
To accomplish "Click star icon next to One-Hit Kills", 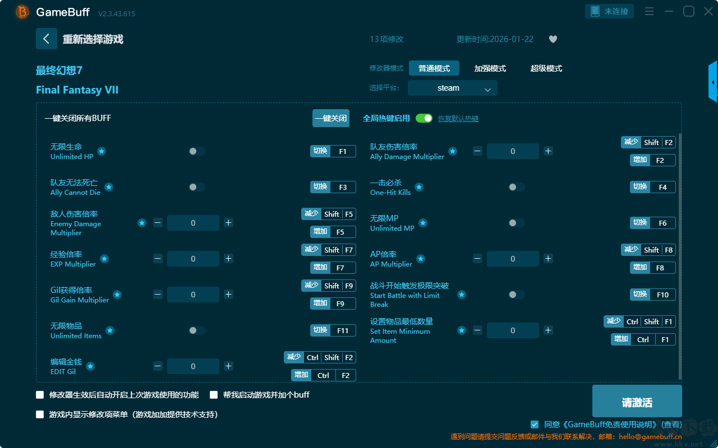I will tap(419, 187).
